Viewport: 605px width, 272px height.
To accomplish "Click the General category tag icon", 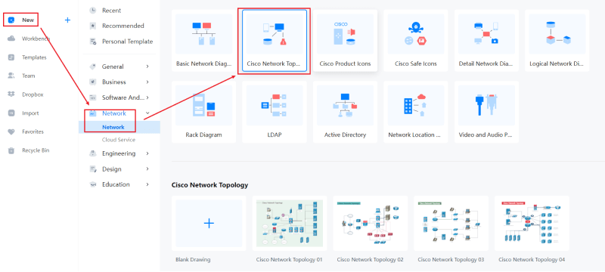I will click(x=92, y=66).
